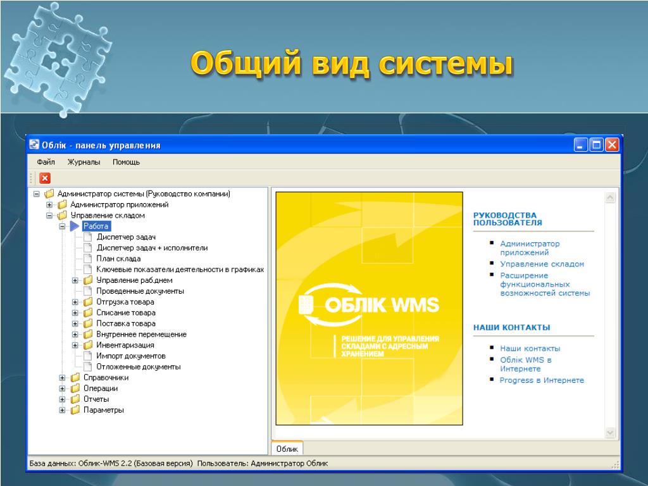This screenshot has width=648, height=486.
Task: Click document icon beside Диспетчер задач + исполнители
Action: pyautogui.click(x=87, y=247)
